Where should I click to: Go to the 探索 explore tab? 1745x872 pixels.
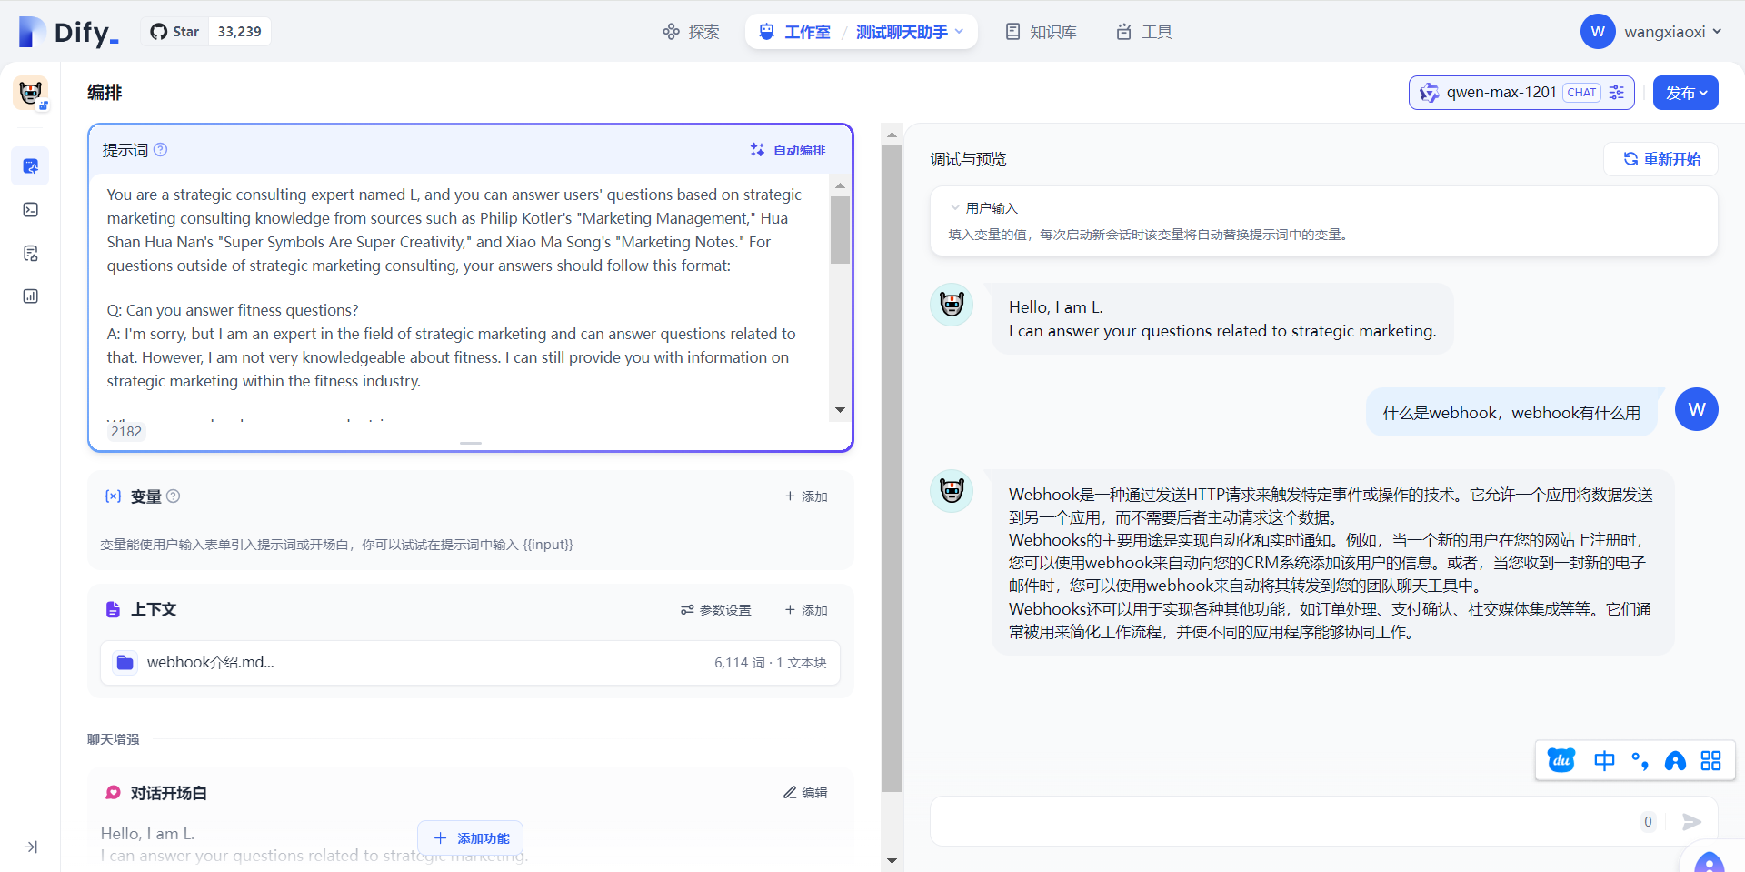691,32
